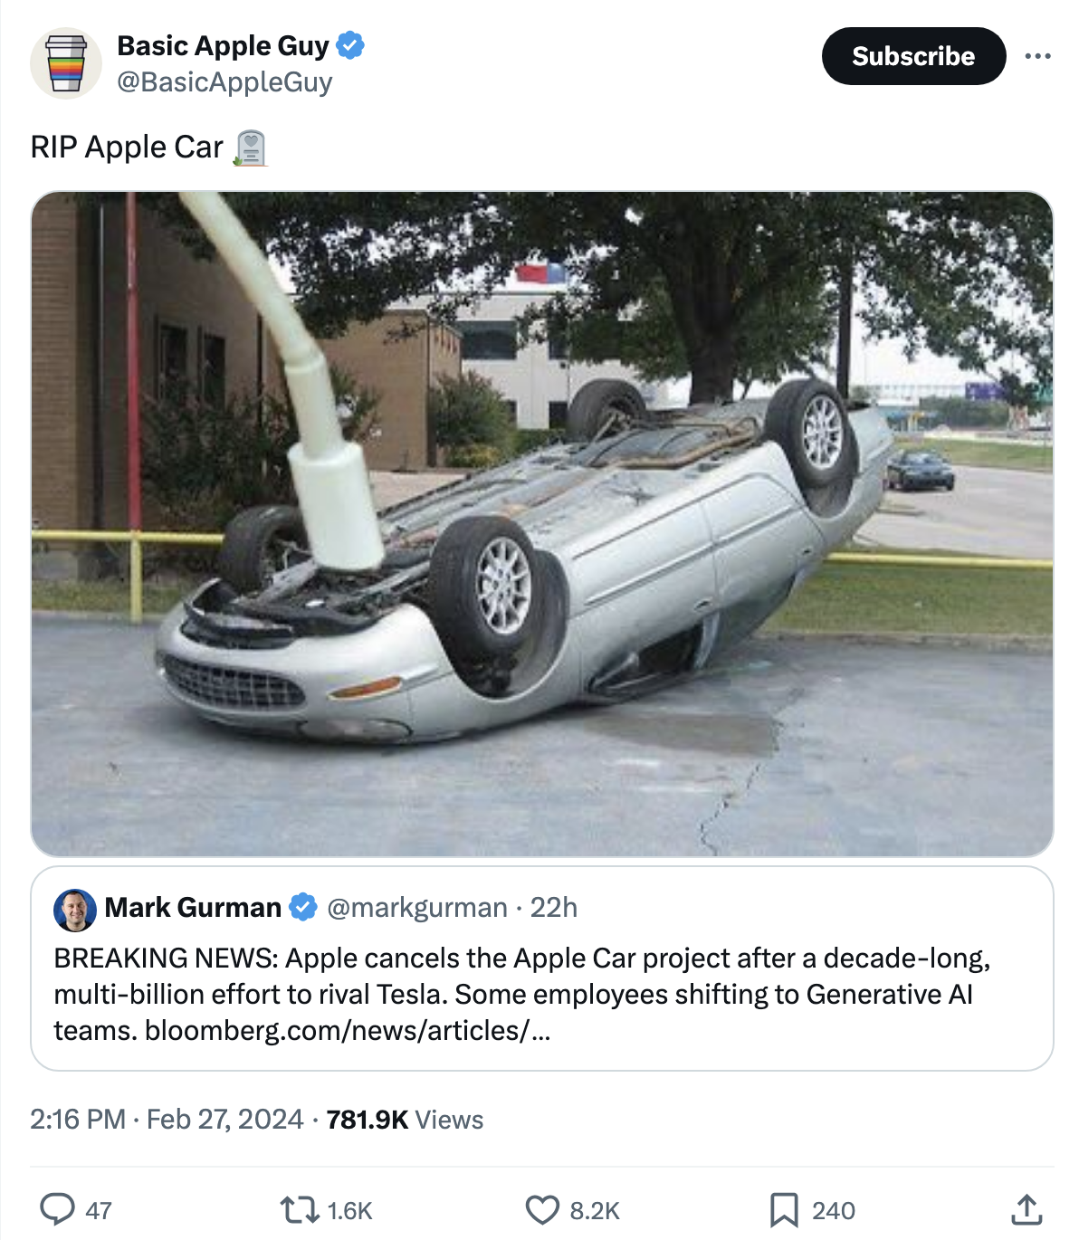Go to the @markgurman handle
The image size is (1079, 1240).
(416, 907)
